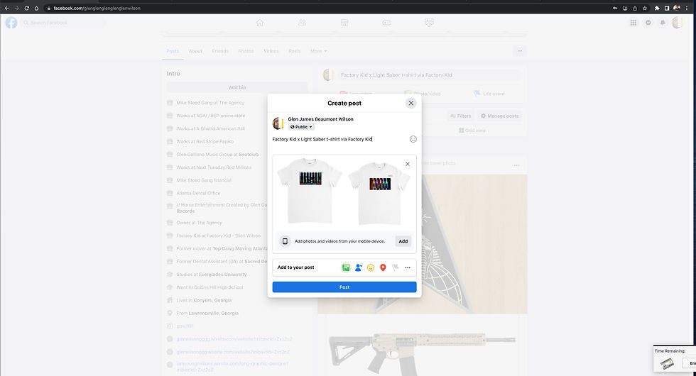Switch to Grid view of posts

pos(472,131)
